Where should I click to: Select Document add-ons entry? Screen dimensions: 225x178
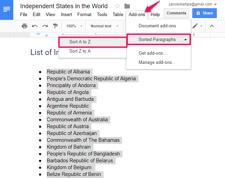159,26
